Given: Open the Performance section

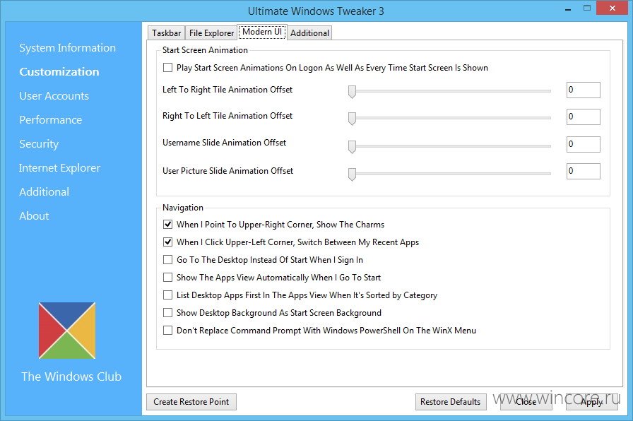Looking at the screenshot, I should [x=50, y=120].
